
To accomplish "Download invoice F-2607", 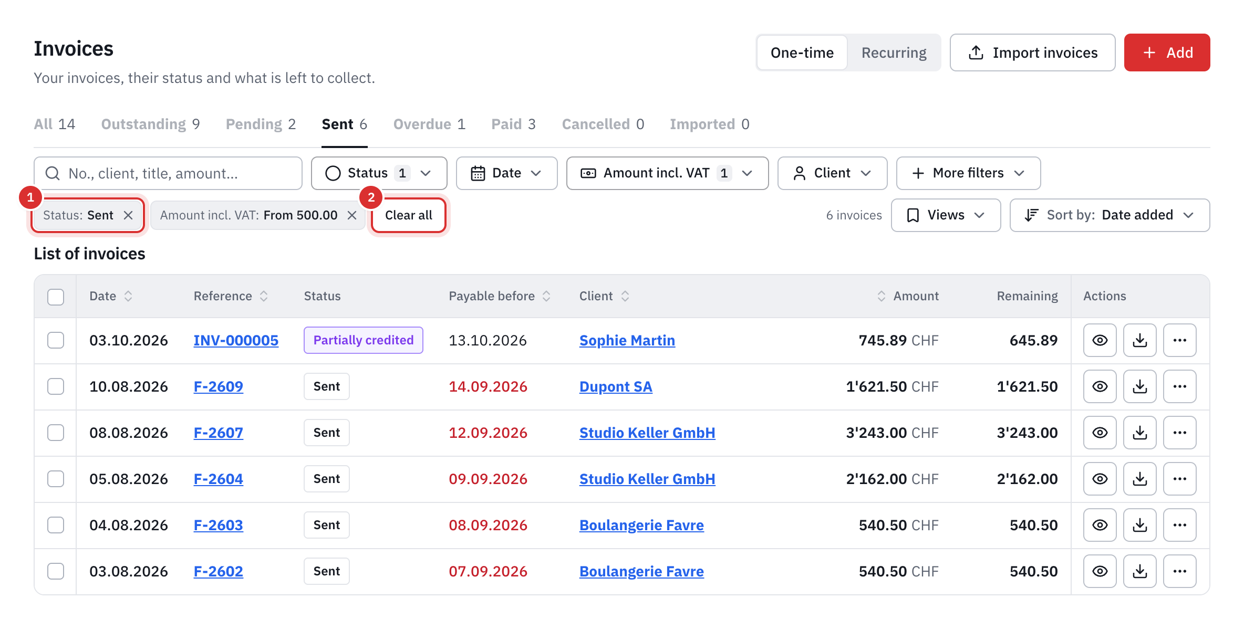I will [1139, 433].
